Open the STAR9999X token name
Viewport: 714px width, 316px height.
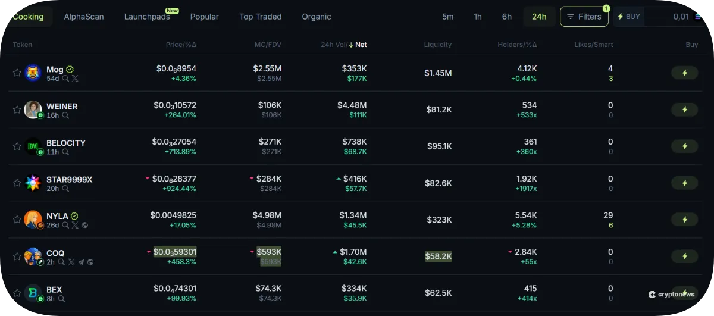click(x=70, y=180)
